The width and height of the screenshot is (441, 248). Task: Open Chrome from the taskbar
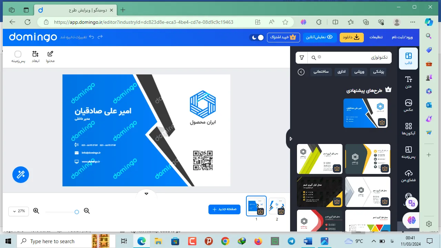coord(225,241)
